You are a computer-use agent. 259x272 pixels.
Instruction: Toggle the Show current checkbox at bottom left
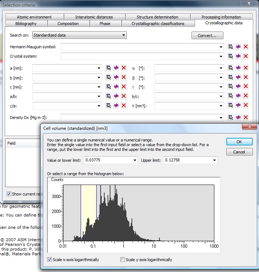[x=9, y=194]
